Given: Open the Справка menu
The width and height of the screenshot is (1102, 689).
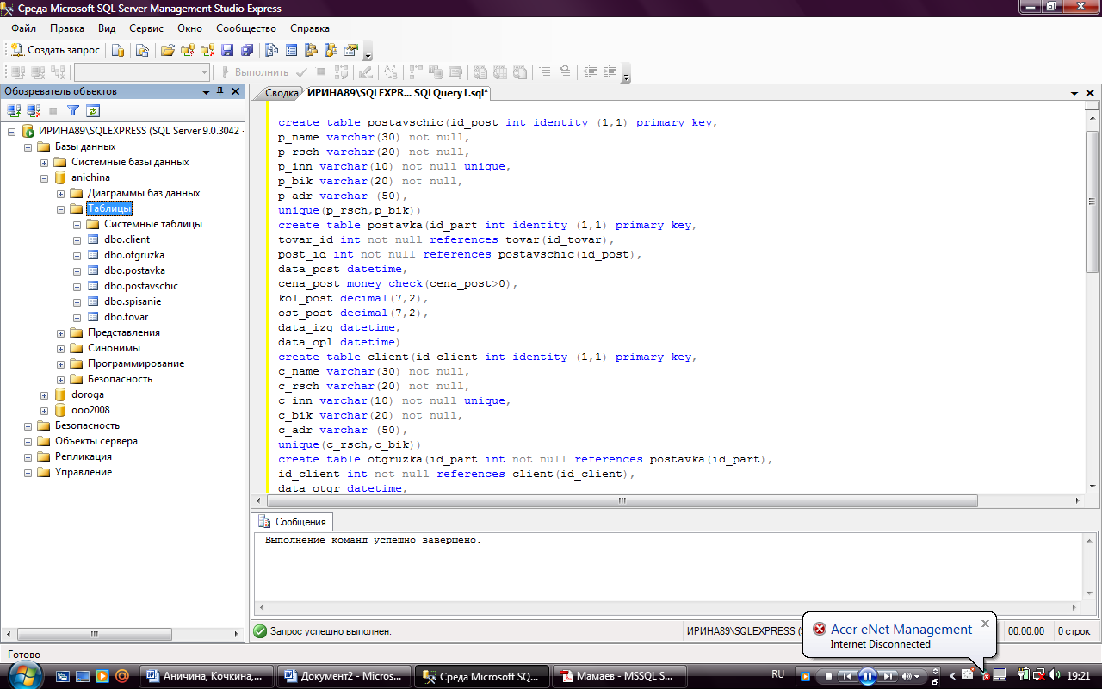Looking at the screenshot, I should [x=310, y=28].
